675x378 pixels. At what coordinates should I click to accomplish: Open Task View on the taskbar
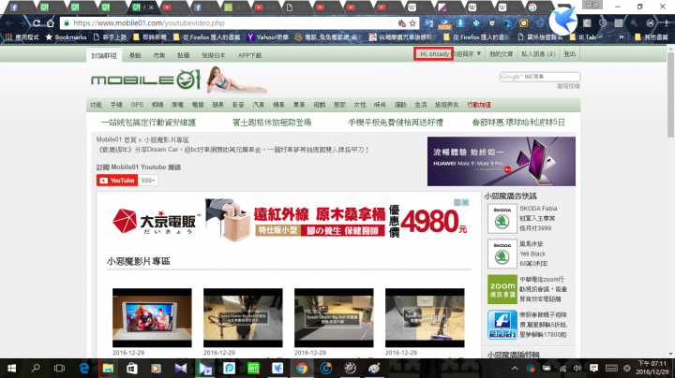click(x=59, y=368)
